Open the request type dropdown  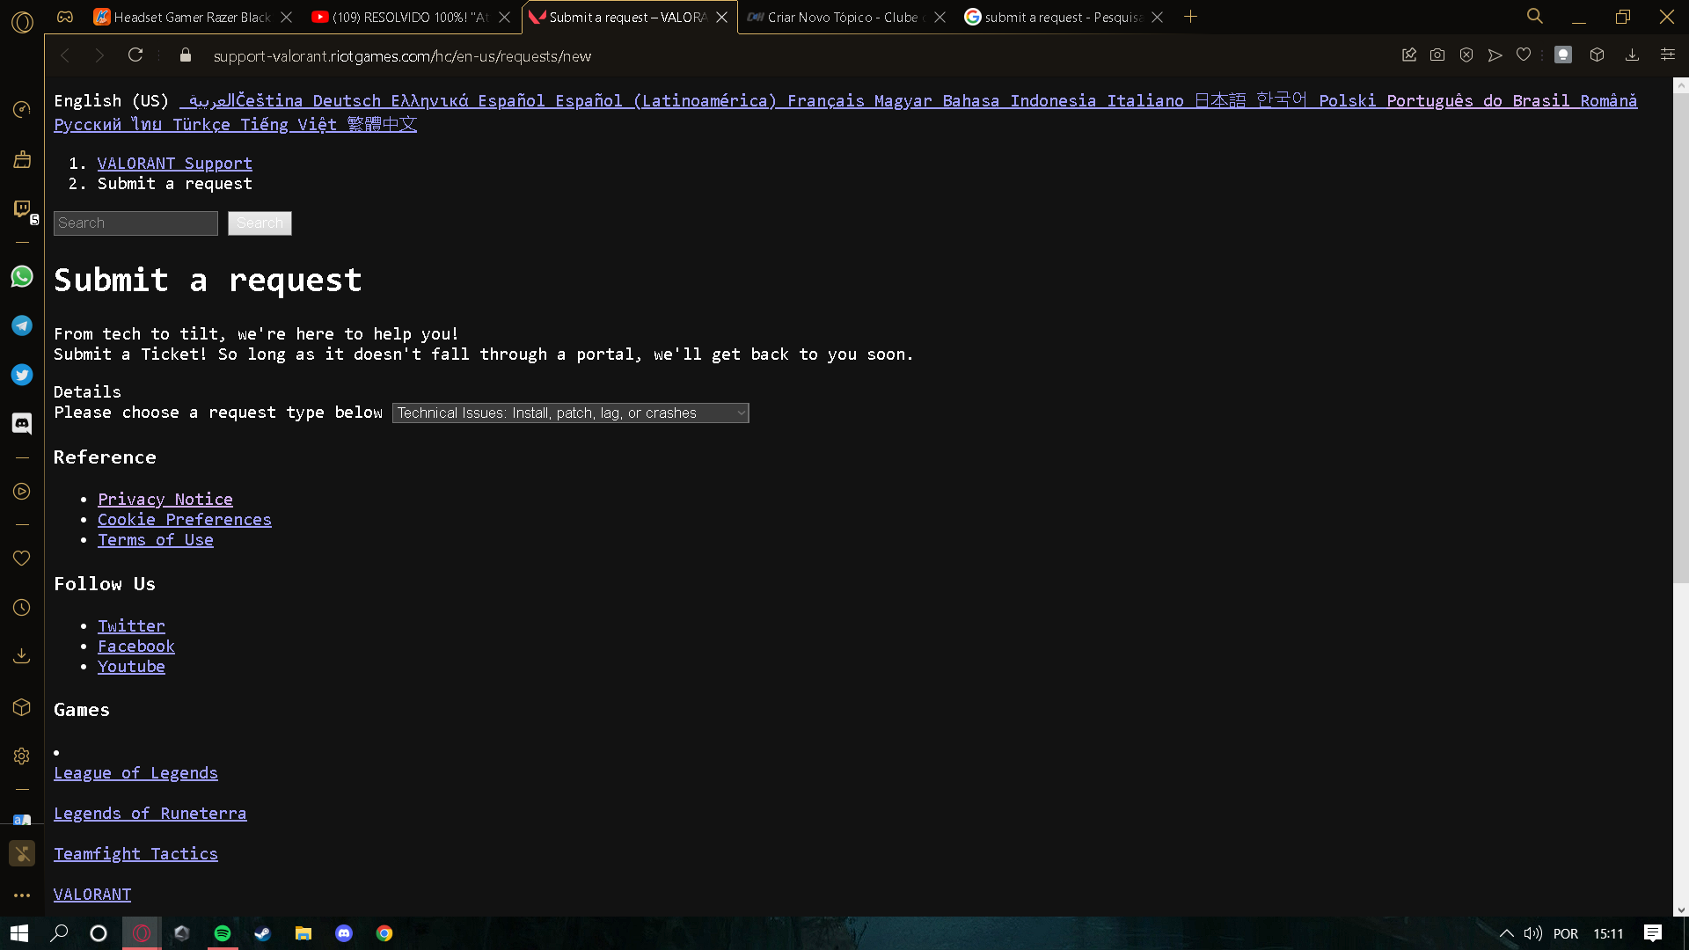click(x=571, y=413)
